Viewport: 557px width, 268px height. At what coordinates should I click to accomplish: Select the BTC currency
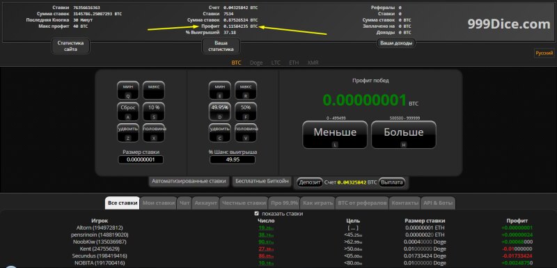(x=236, y=63)
